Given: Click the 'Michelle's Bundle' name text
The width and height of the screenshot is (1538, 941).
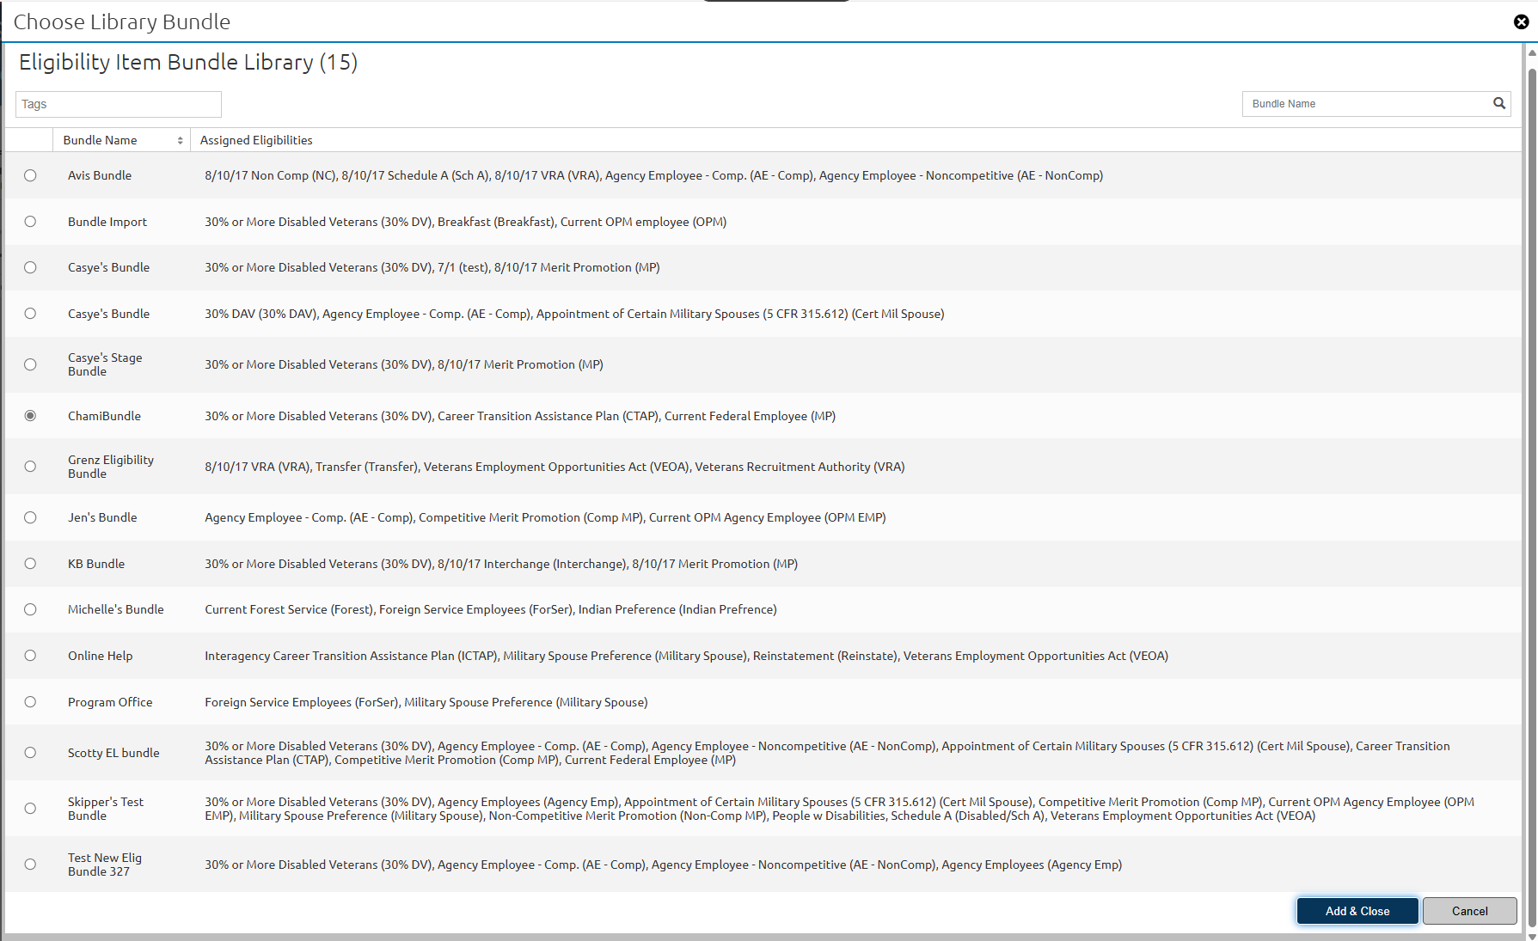Looking at the screenshot, I should pos(116,609).
